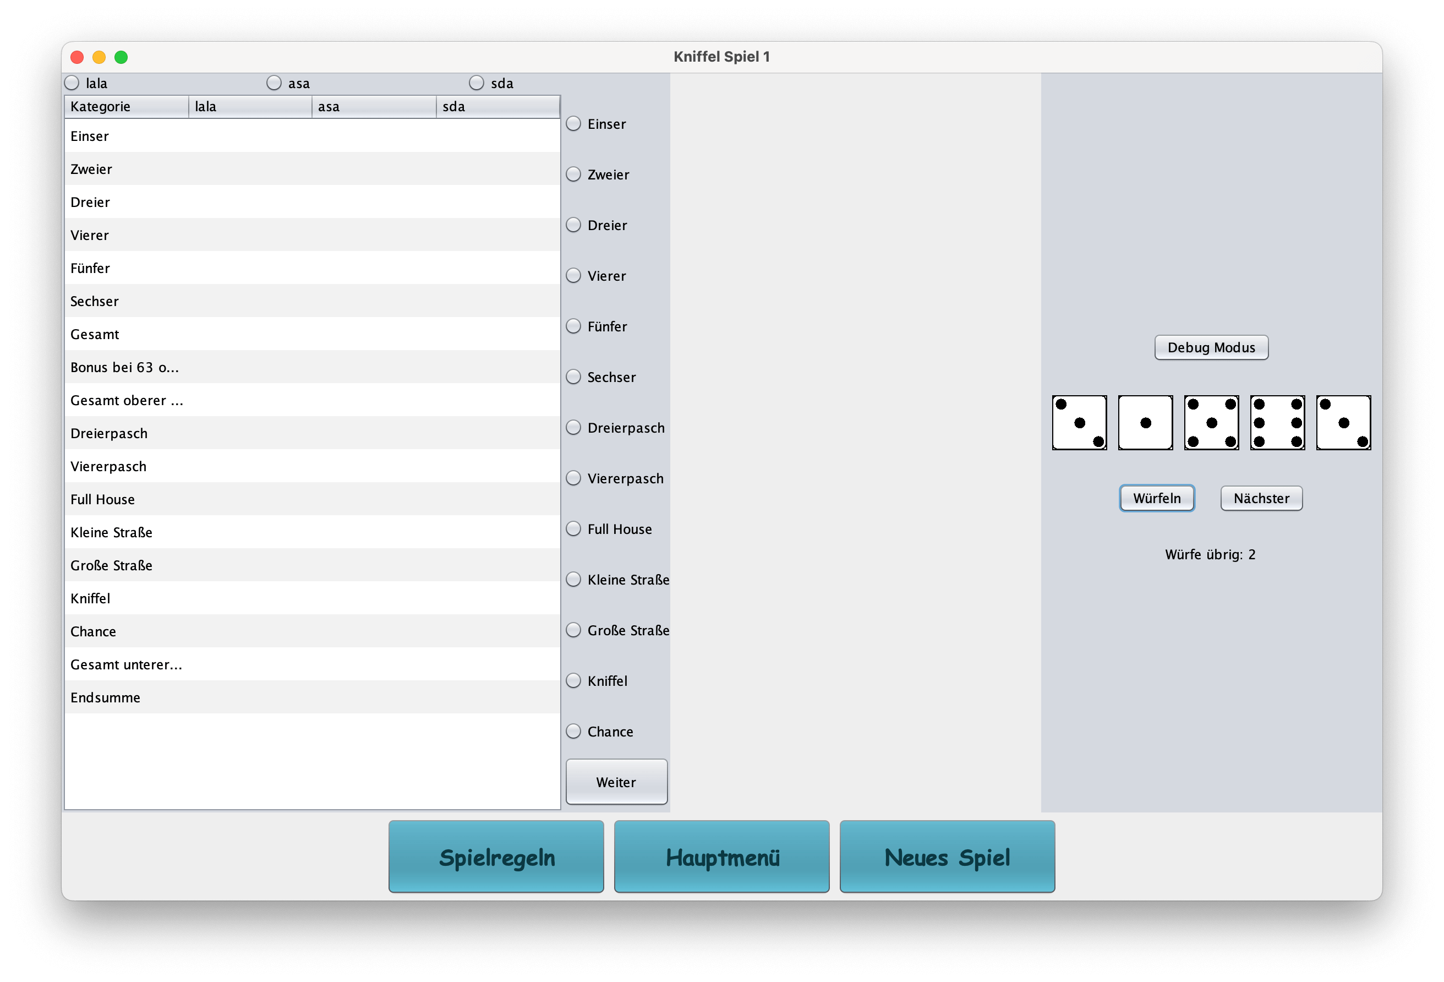1444x982 pixels.
Task: Choose the Full House category option
Action: 573,529
